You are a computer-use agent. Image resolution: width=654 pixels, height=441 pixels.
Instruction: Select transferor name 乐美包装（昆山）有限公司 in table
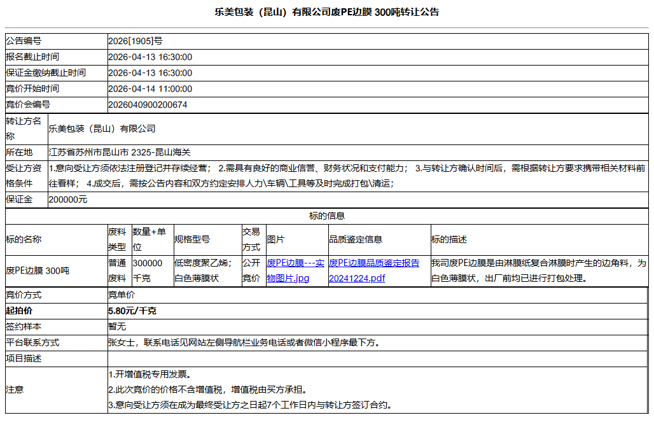point(102,129)
